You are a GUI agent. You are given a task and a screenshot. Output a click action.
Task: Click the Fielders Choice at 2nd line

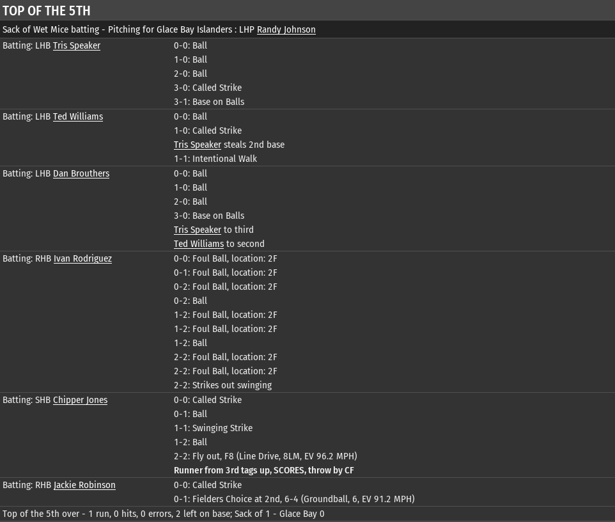pyautogui.click(x=294, y=499)
